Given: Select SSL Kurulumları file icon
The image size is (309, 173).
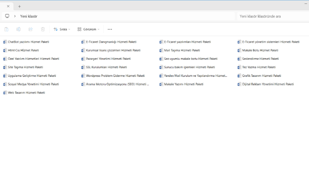Looking at the screenshot, I should coord(83,67).
